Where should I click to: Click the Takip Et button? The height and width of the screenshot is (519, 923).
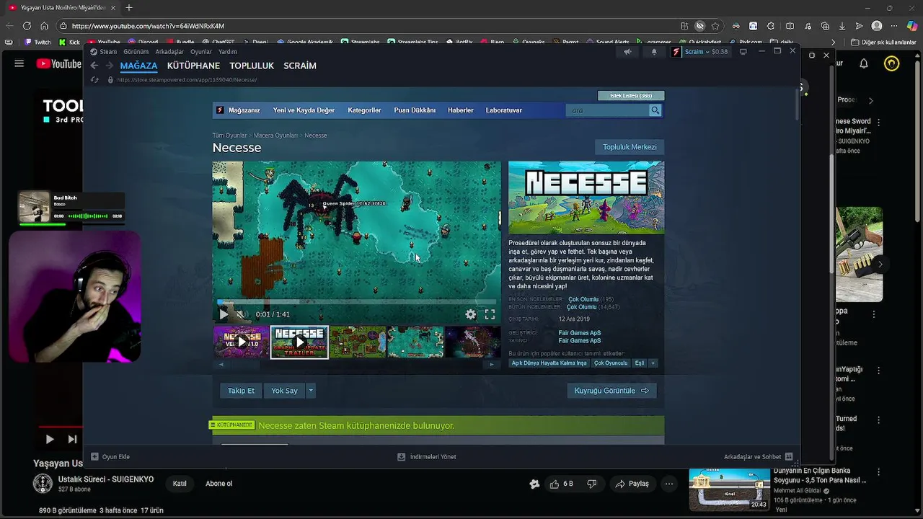pyautogui.click(x=241, y=391)
